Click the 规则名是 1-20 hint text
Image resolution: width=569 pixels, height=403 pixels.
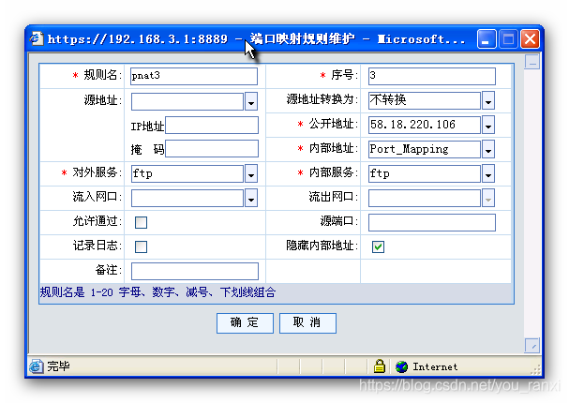point(157,292)
